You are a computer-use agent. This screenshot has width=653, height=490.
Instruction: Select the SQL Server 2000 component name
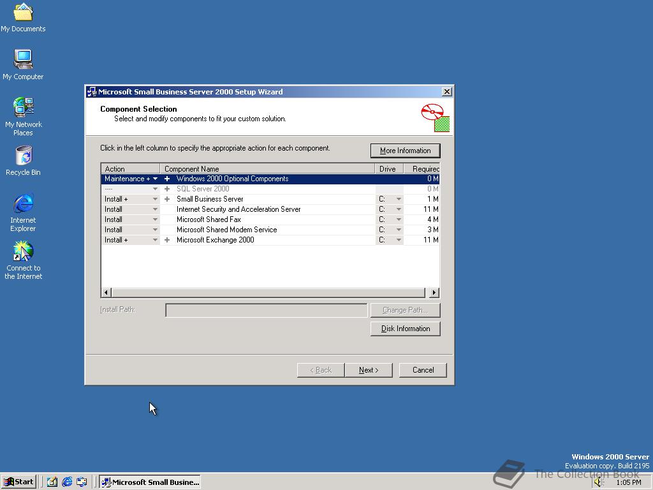(203, 189)
